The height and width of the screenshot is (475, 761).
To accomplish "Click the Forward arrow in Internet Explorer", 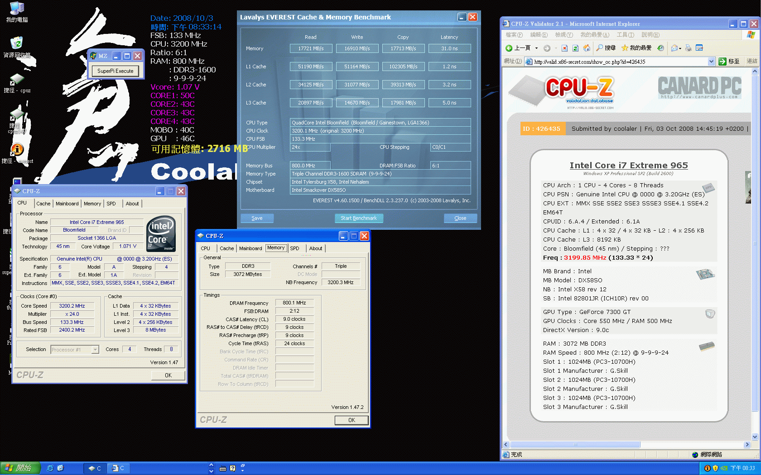I will 547,48.
